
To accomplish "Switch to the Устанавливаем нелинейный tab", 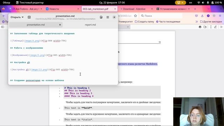I will pyautogui.click(x=173, y=9).
